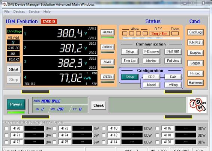Click the IFMTR01 button
The width and height of the screenshot is (212, 151).
click(x=173, y=52)
